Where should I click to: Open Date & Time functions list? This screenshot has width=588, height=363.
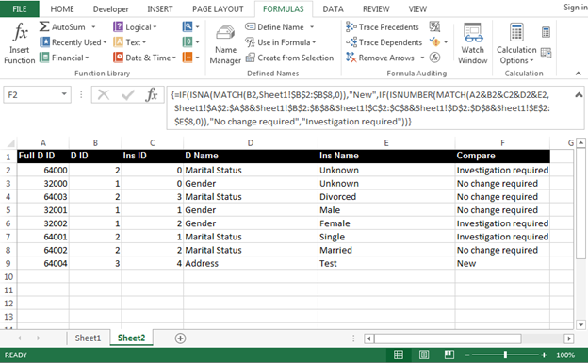point(145,58)
